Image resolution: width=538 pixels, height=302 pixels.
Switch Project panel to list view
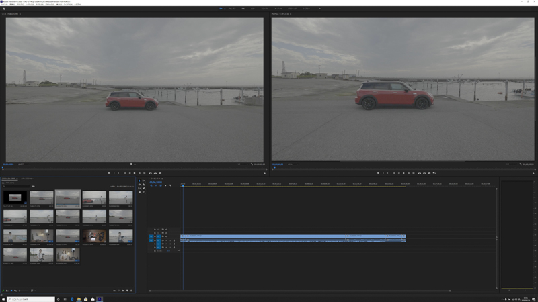coord(7,291)
